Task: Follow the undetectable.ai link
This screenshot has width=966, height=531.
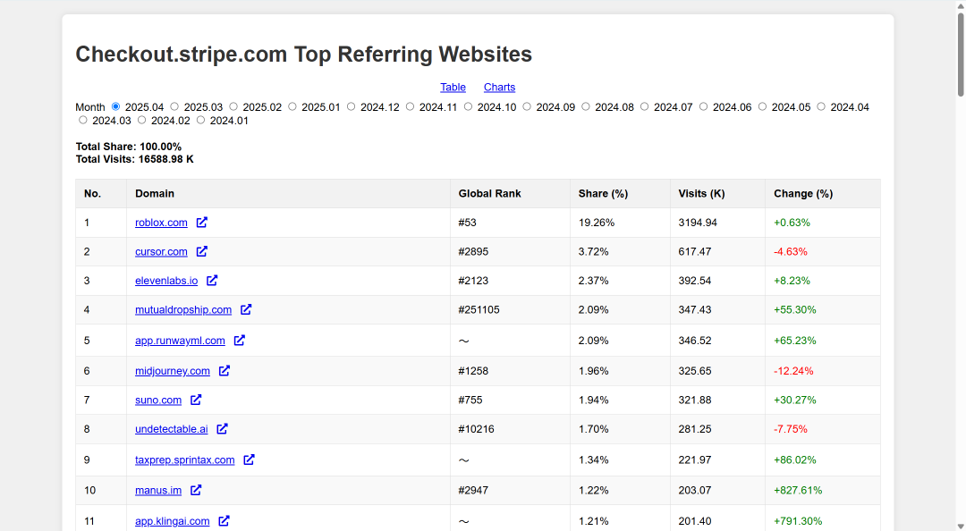Action: [171, 429]
